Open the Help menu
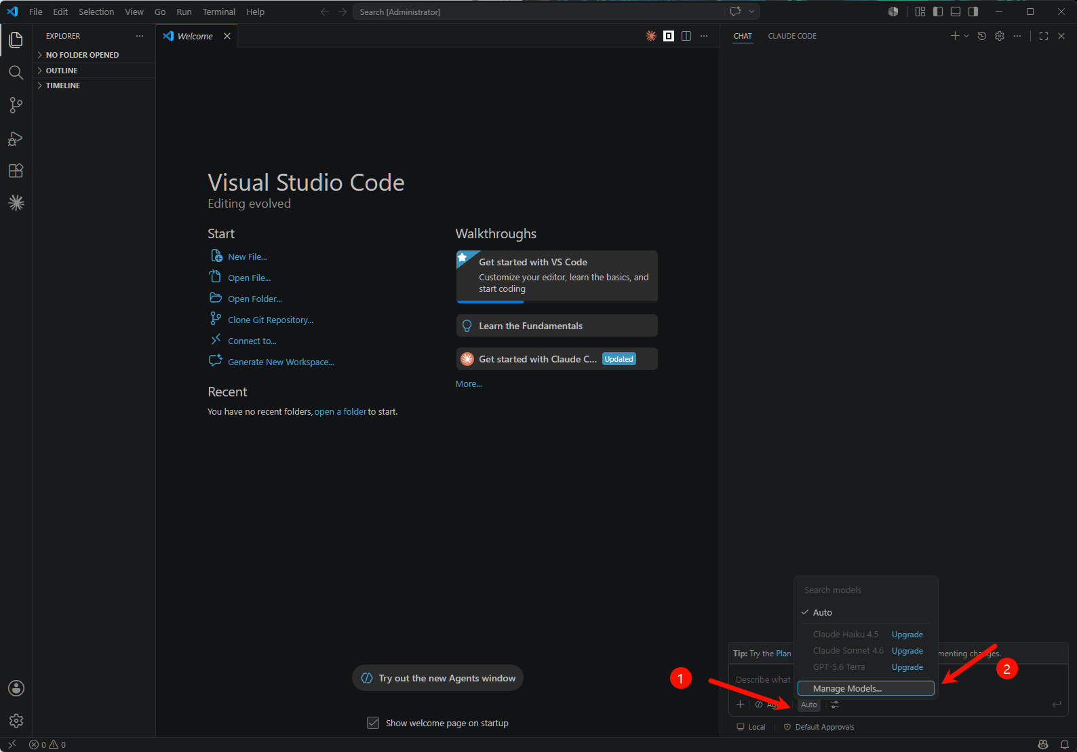This screenshot has width=1077, height=752. [256, 12]
